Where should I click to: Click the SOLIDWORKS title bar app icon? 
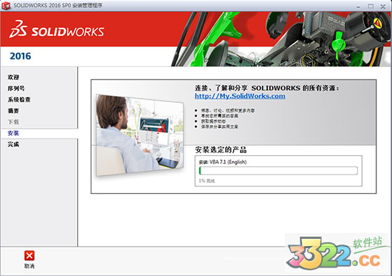coord(6,6)
